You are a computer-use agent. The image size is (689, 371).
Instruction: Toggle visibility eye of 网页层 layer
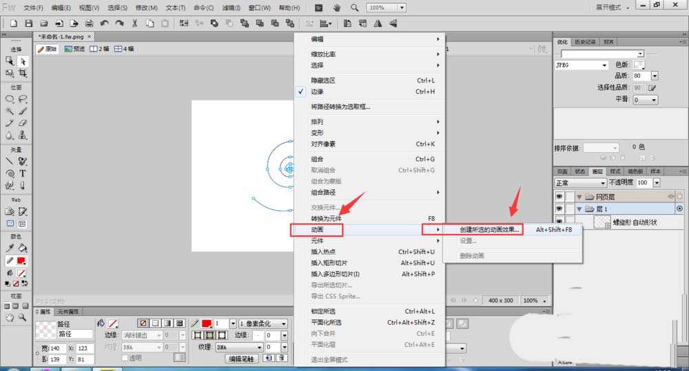(559, 197)
